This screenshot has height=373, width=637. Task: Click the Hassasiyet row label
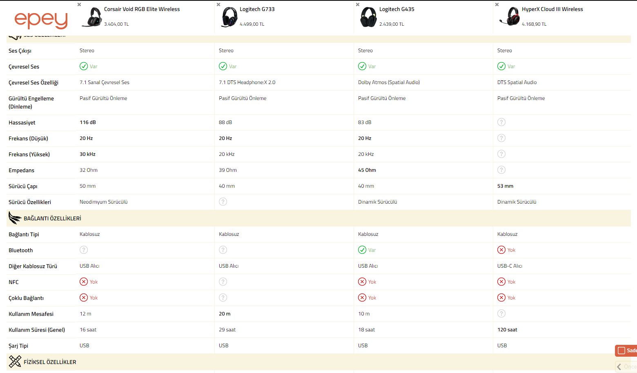(x=22, y=122)
